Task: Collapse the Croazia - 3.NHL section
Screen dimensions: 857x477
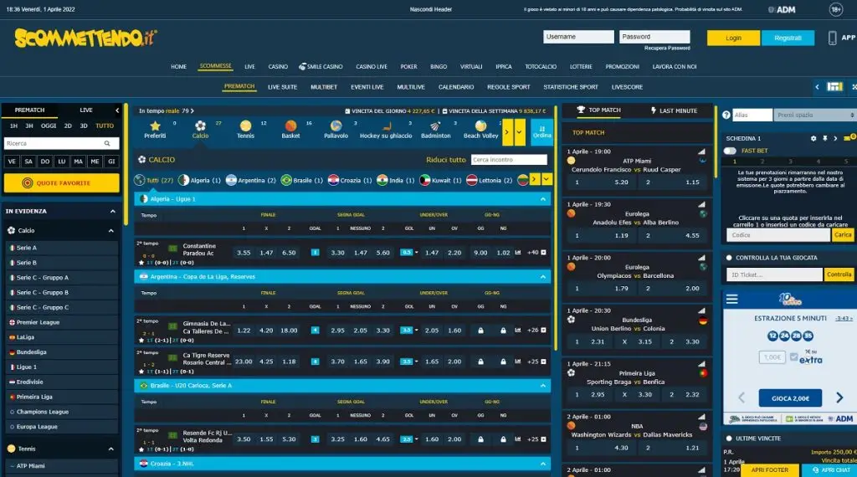Action: (x=542, y=464)
